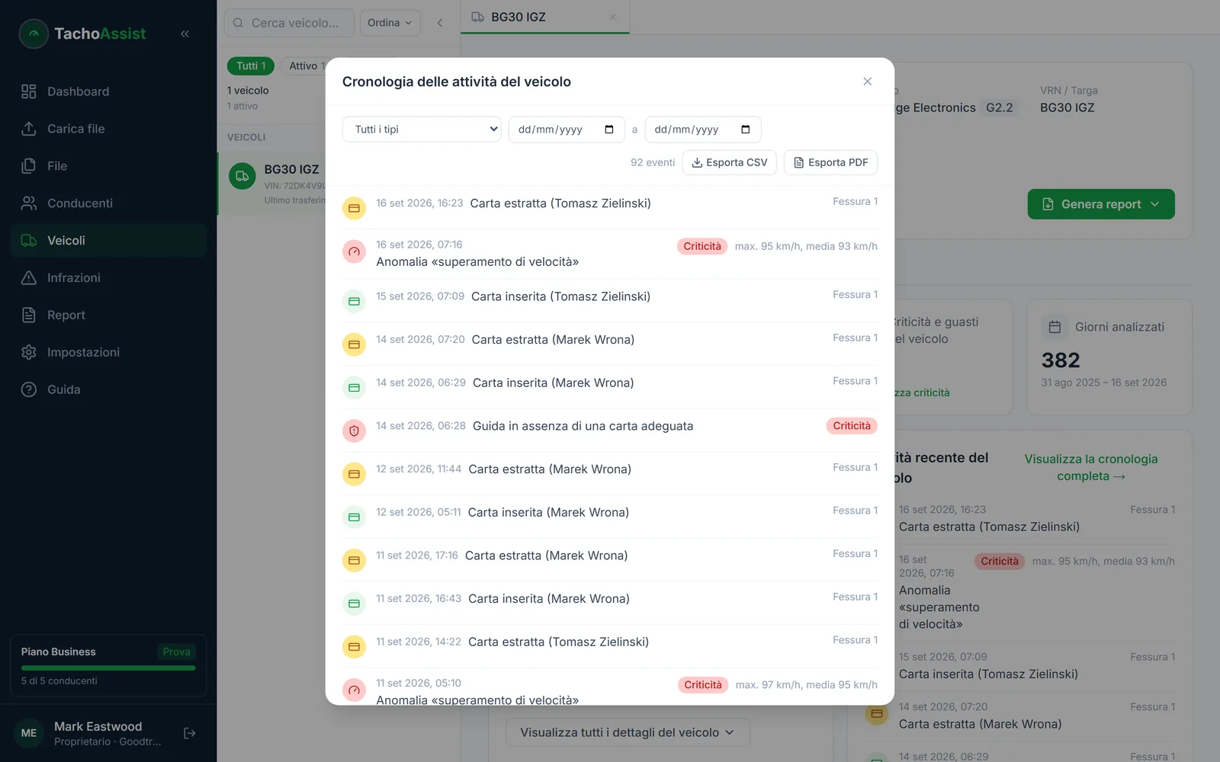Open Dashboard in the sidebar
Screen dimensions: 1220x762
coord(108,91)
